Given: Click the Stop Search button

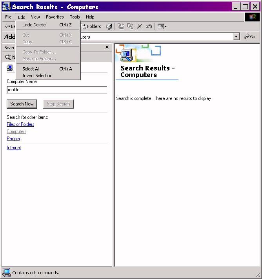Looking at the screenshot, I should click(x=58, y=104).
